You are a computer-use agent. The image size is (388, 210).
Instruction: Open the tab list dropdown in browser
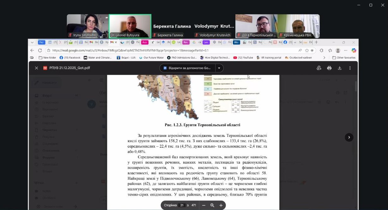[x=32, y=42]
